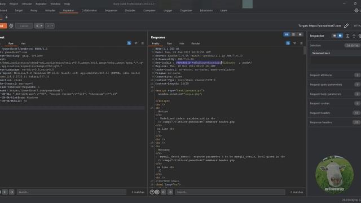This screenshot has height=203, width=361.
Task: Toggle Response pane pretty-print button
Action: coord(288,43)
